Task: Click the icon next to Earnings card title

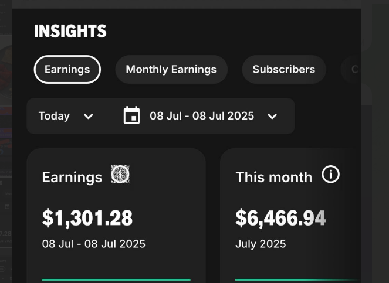Action: [120, 175]
